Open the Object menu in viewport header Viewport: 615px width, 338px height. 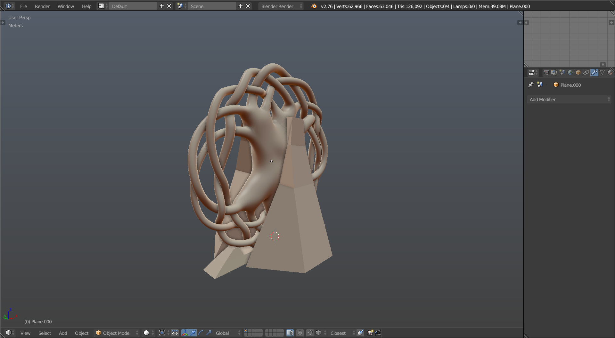click(x=82, y=333)
